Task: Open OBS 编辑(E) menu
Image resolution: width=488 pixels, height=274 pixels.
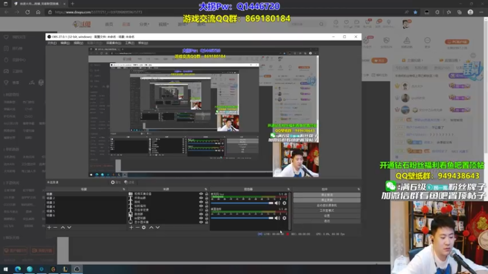Action: pyautogui.click(x=65, y=43)
